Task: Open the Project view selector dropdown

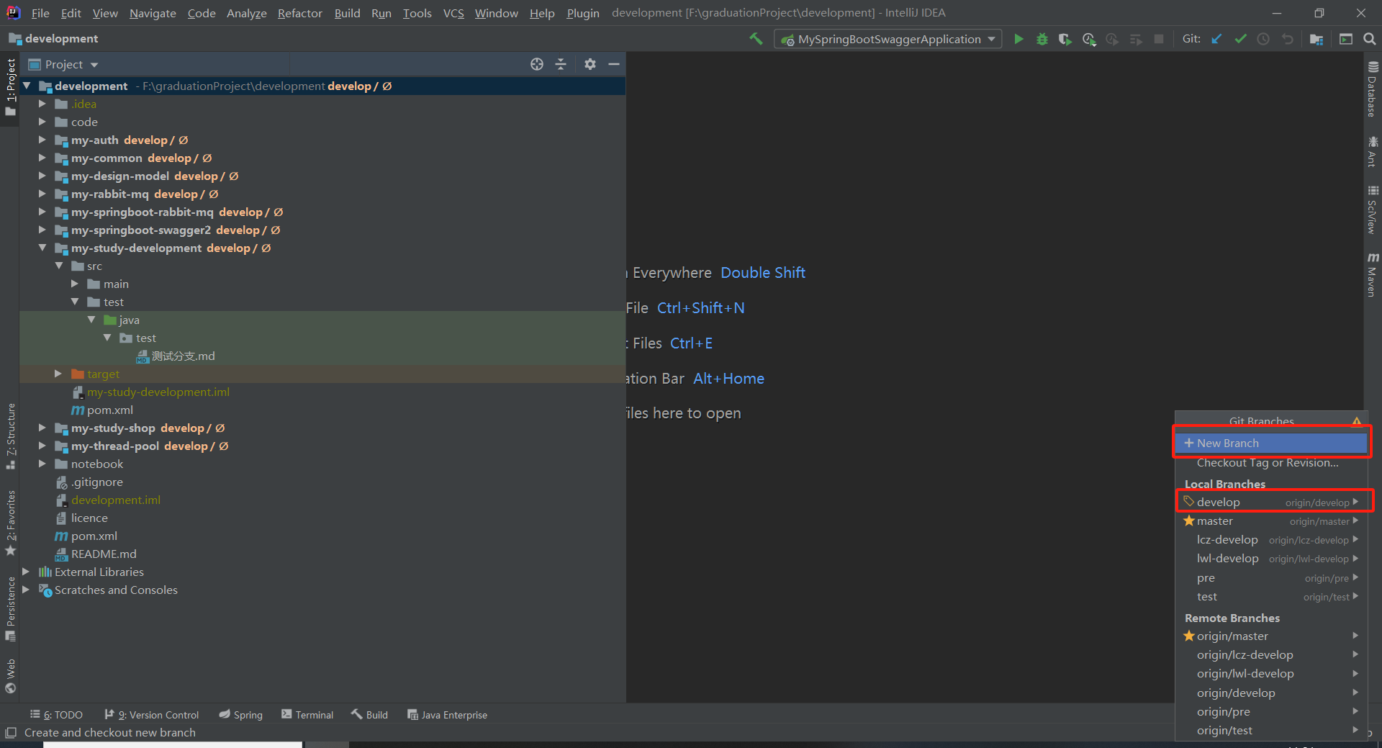Action: coord(63,64)
